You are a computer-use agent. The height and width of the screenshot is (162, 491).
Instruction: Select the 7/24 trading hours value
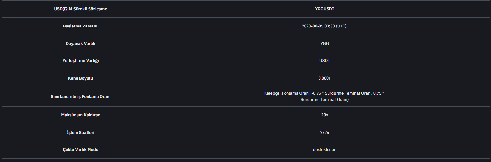(324, 132)
